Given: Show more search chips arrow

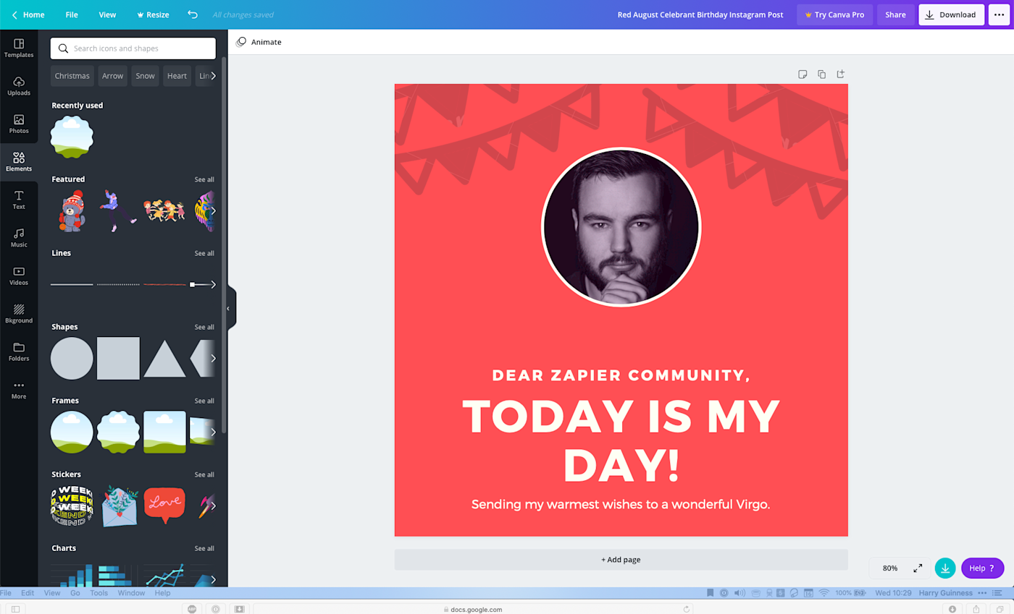Looking at the screenshot, I should [213, 76].
